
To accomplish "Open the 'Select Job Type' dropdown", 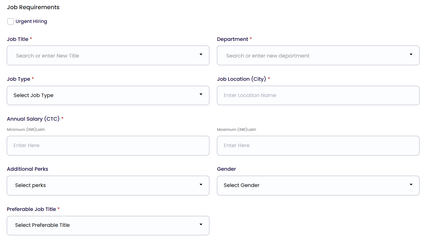I will (x=103, y=95).
